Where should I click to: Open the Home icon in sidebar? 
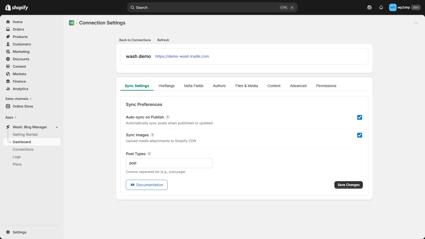8,22
